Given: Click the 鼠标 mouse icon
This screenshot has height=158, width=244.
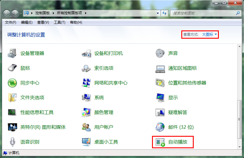Looking at the screenshot, I should click(x=12, y=68).
